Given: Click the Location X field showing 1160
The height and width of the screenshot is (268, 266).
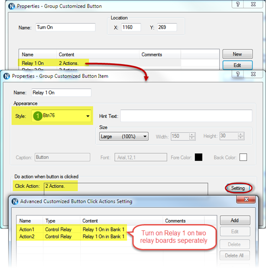Looking at the screenshot, I should [131, 27].
